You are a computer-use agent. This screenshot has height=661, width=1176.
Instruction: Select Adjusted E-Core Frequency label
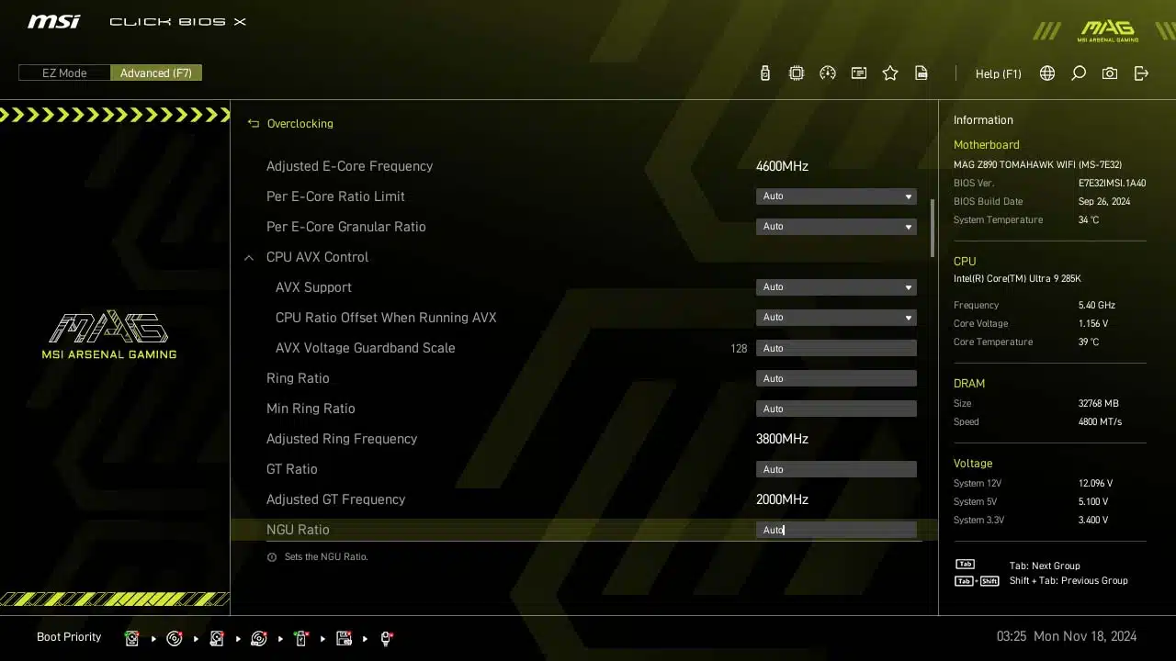(x=349, y=166)
